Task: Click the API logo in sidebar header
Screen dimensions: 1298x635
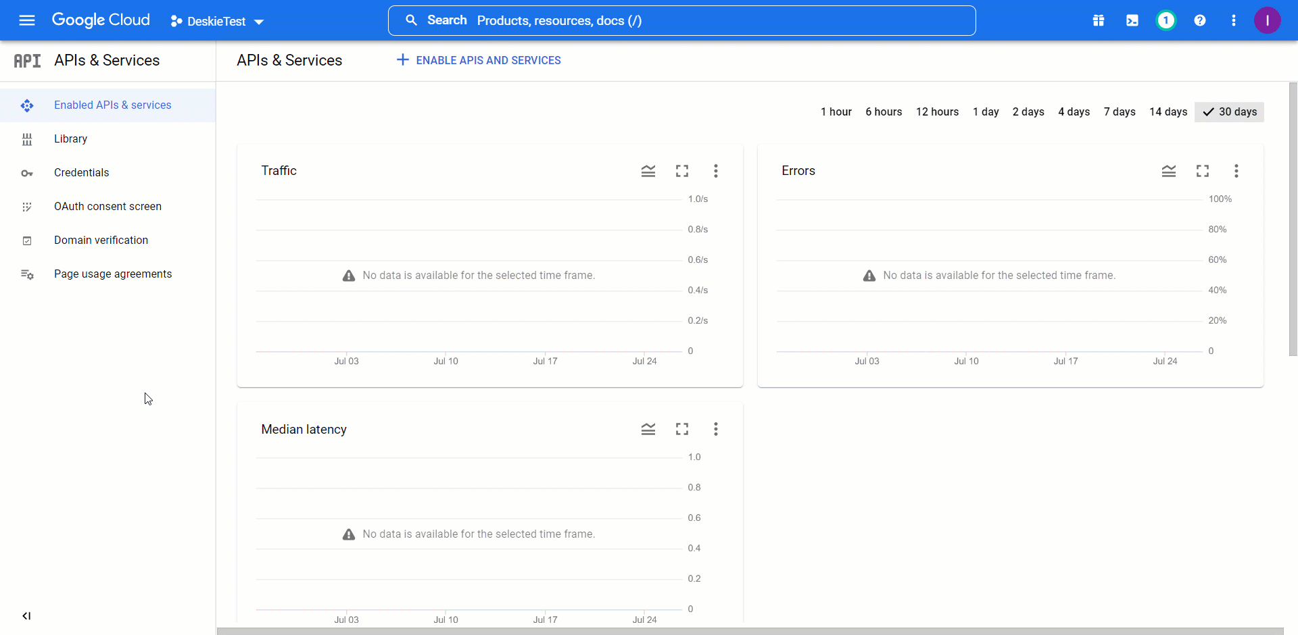Action: [27, 61]
